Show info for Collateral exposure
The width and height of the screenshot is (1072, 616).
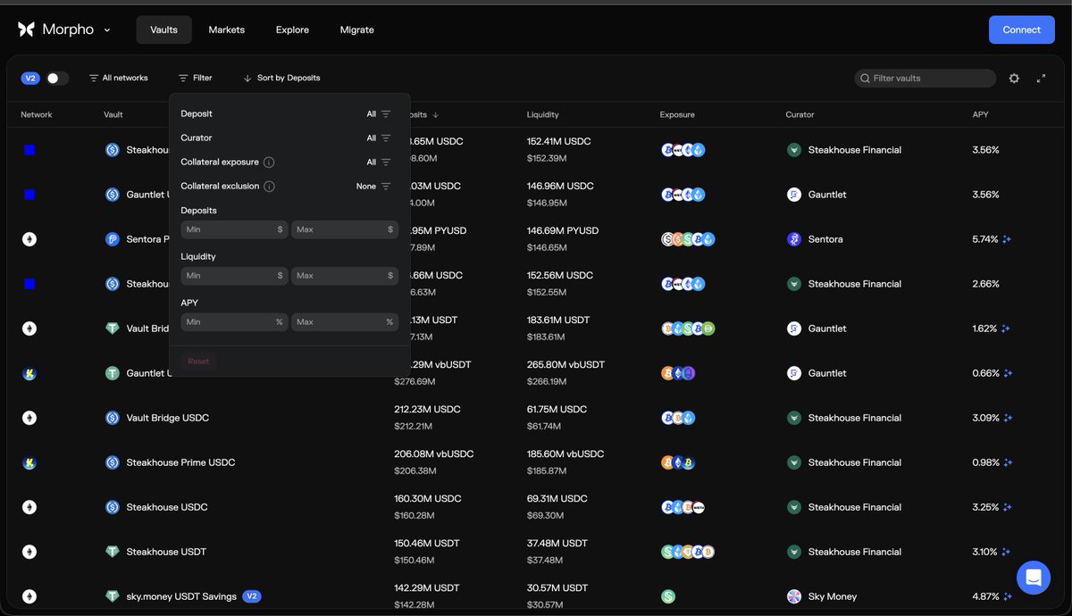(269, 162)
